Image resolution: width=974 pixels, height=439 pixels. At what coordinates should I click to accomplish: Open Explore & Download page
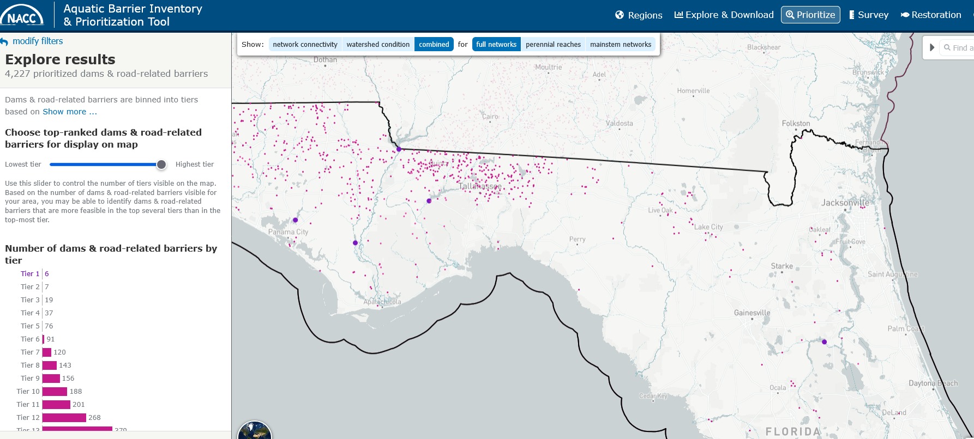coord(724,15)
